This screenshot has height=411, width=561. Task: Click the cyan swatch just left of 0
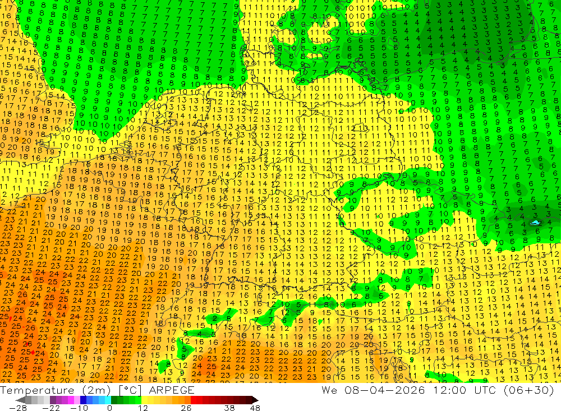click(x=108, y=400)
